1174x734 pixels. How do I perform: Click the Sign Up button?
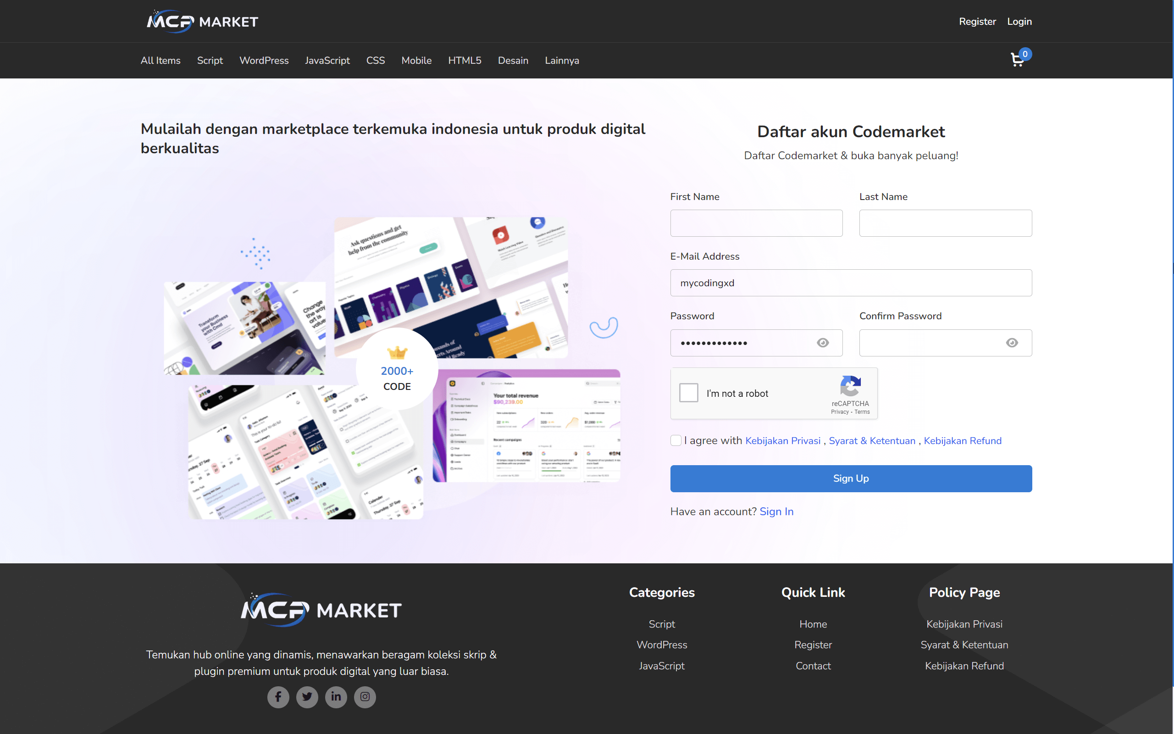click(x=850, y=478)
